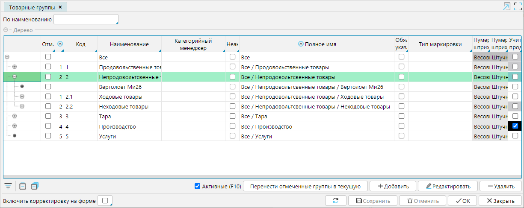Pop out the form with the arrow icon
The width and height of the screenshot is (524, 208).
[506, 6]
